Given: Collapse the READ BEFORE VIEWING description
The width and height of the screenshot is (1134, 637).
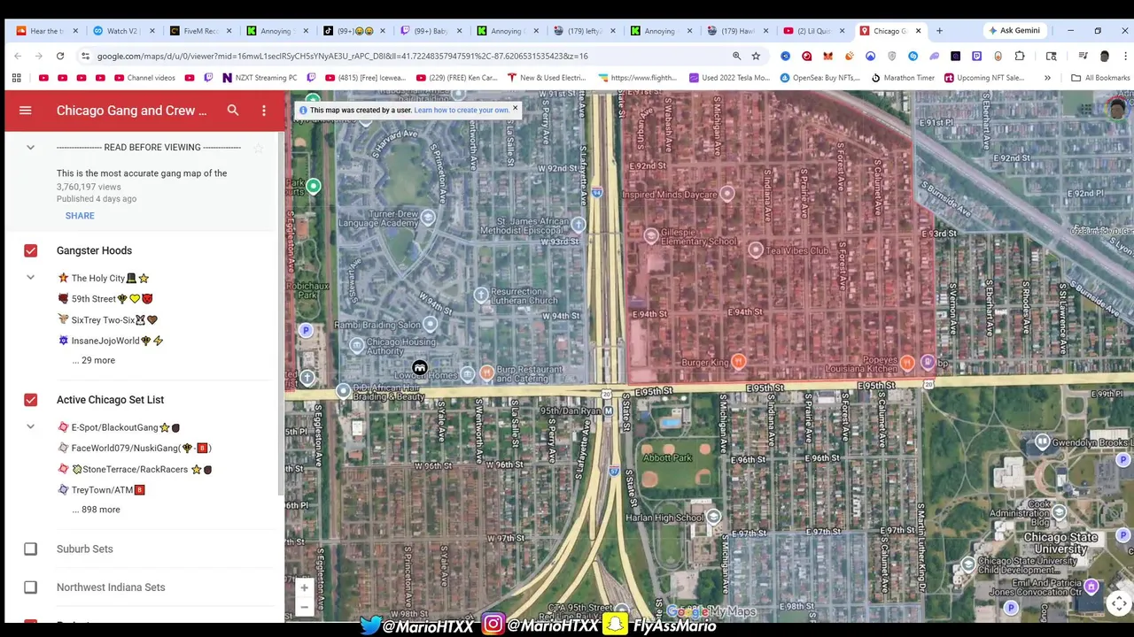Looking at the screenshot, I should click(x=30, y=148).
